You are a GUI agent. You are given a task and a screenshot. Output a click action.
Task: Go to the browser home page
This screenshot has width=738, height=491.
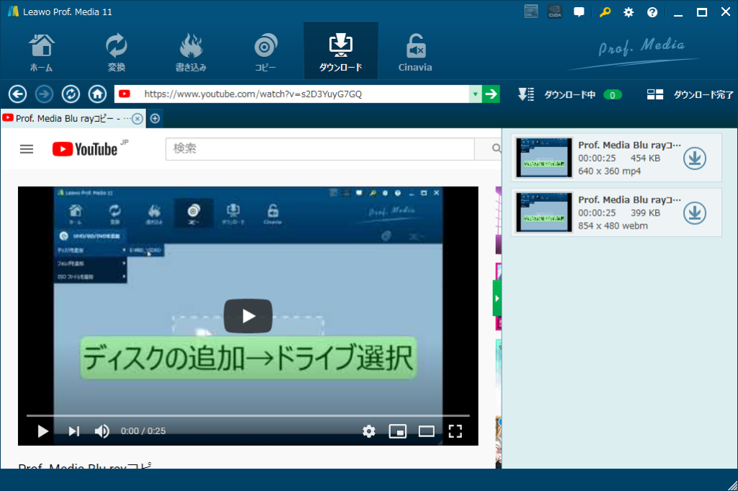pos(97,94)
